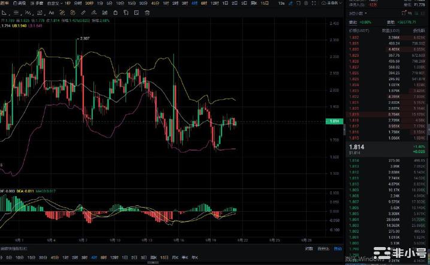Screen dimensions: 430x265
Task: Toggle 百分比 percentage scale
Action: tap(323, 249)
